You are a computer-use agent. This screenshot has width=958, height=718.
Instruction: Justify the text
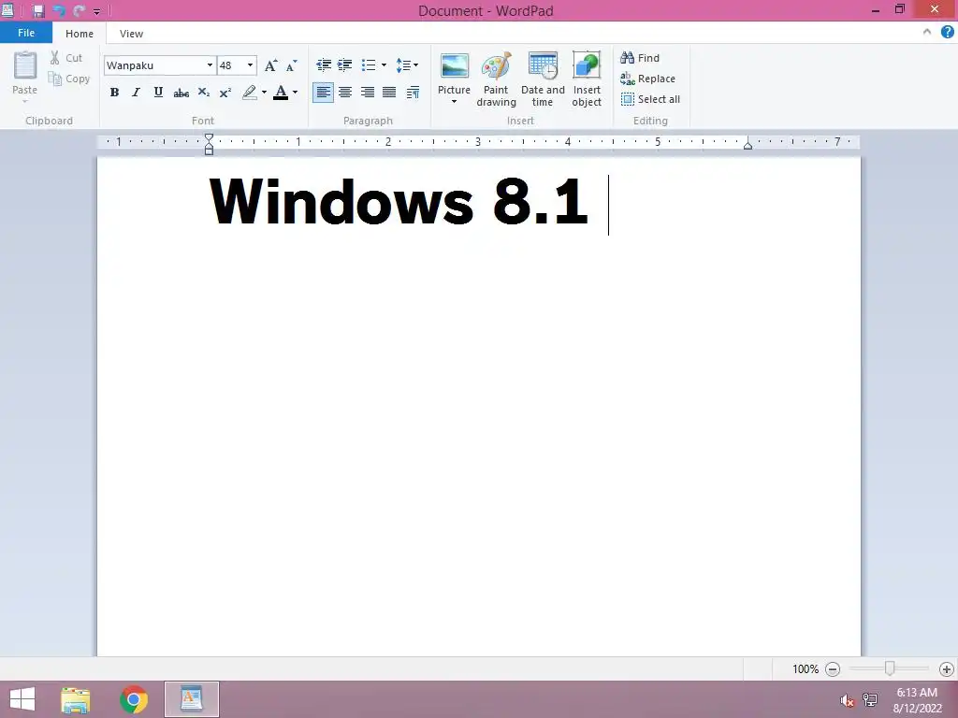(389, 93)
